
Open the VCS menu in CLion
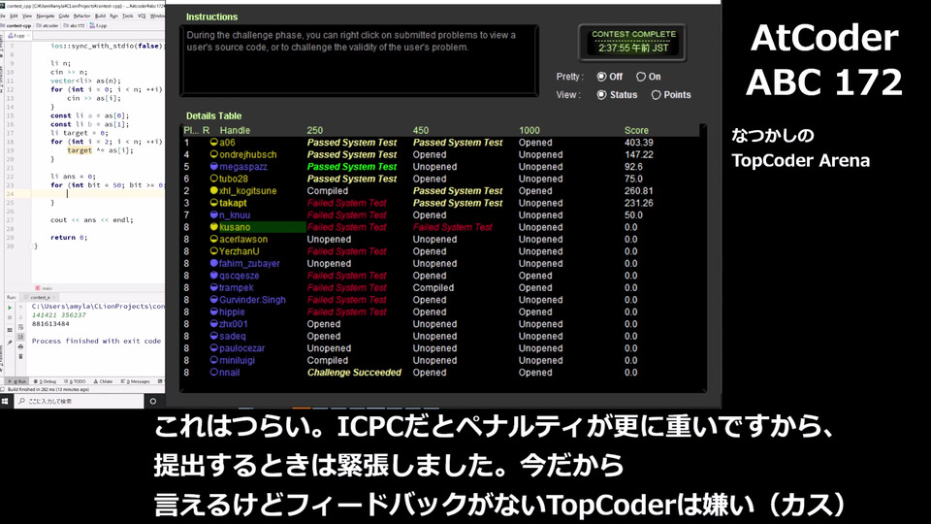(x=142, y=16)
